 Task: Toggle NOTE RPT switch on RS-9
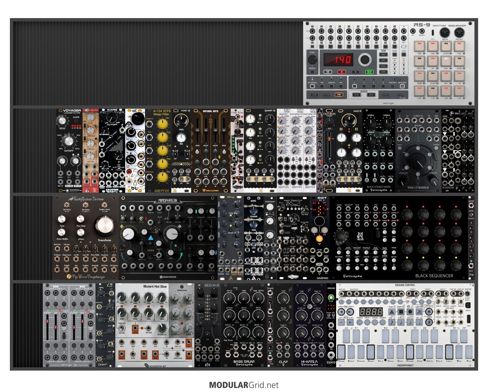tap(402, 86)
